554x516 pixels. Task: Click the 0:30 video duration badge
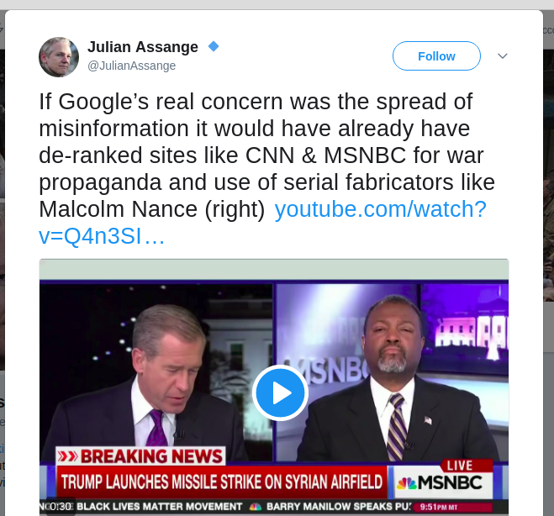tap(61, 507)
